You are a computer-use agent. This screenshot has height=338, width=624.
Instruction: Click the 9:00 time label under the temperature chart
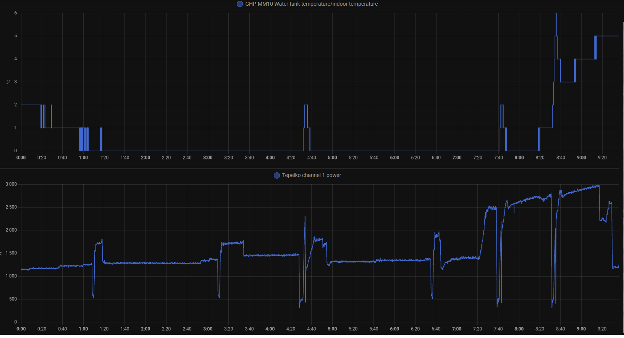(581, 158)
